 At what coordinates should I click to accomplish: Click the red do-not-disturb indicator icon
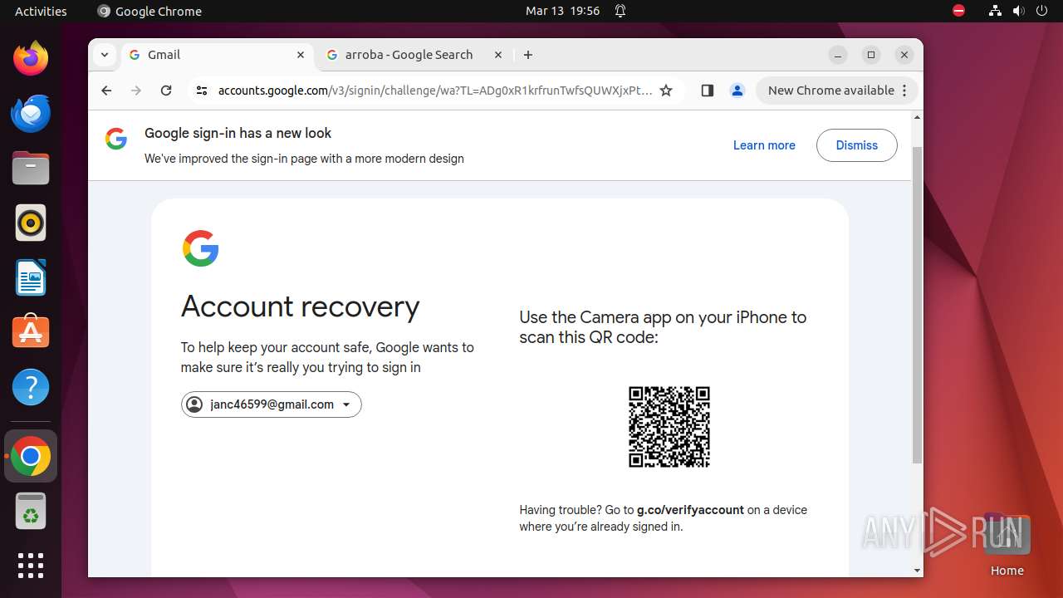pyautogui.click(x=958, y=11)
